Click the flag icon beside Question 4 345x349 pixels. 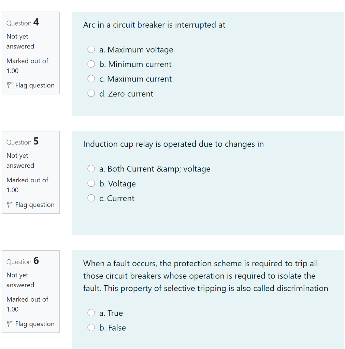coord(10,85)
